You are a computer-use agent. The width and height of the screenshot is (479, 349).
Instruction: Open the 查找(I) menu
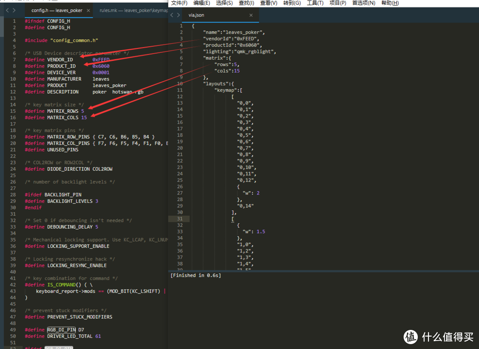click(246, 3)
